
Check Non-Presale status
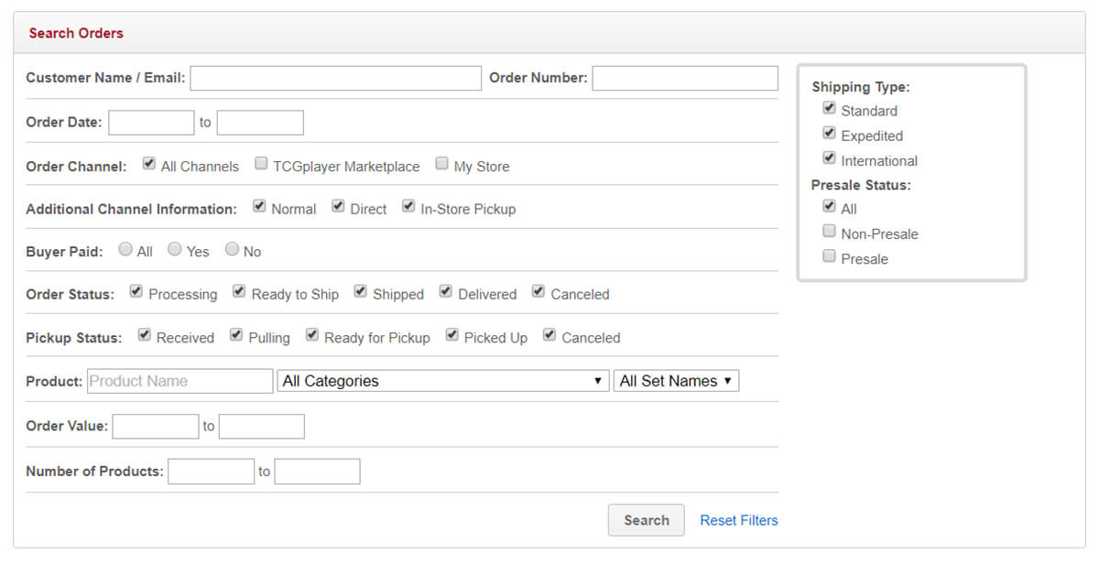point(830,231)
